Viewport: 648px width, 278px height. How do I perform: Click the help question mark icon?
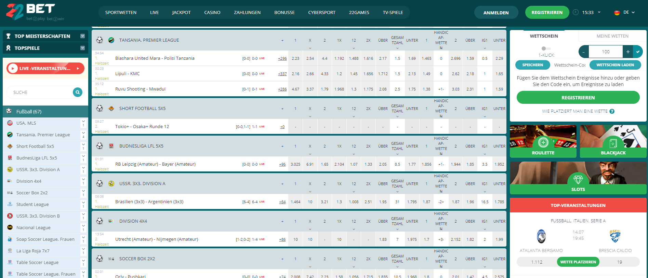tap(612, 111)
